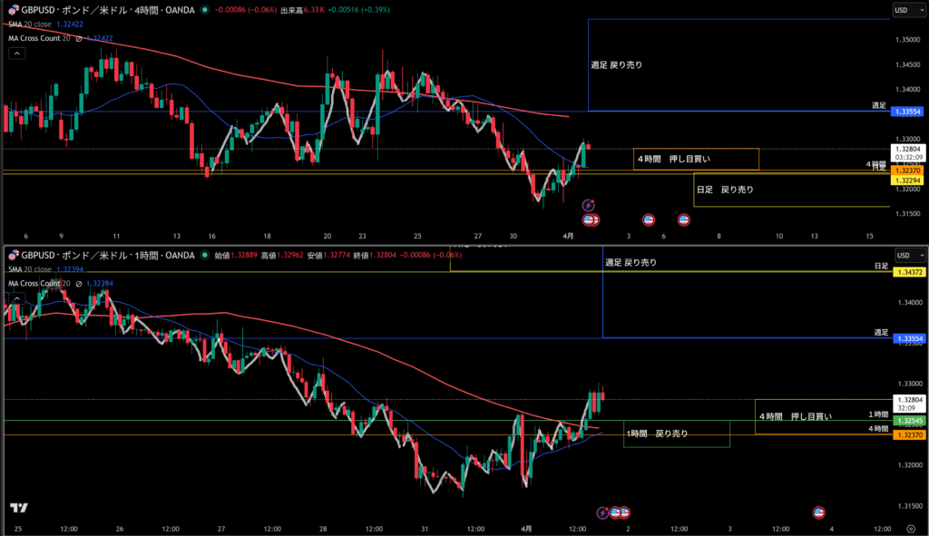This screenshot has width=929, height=536.
Task: Collapse the indicator legend in the 4-hour chart
Action: [17, 54]
